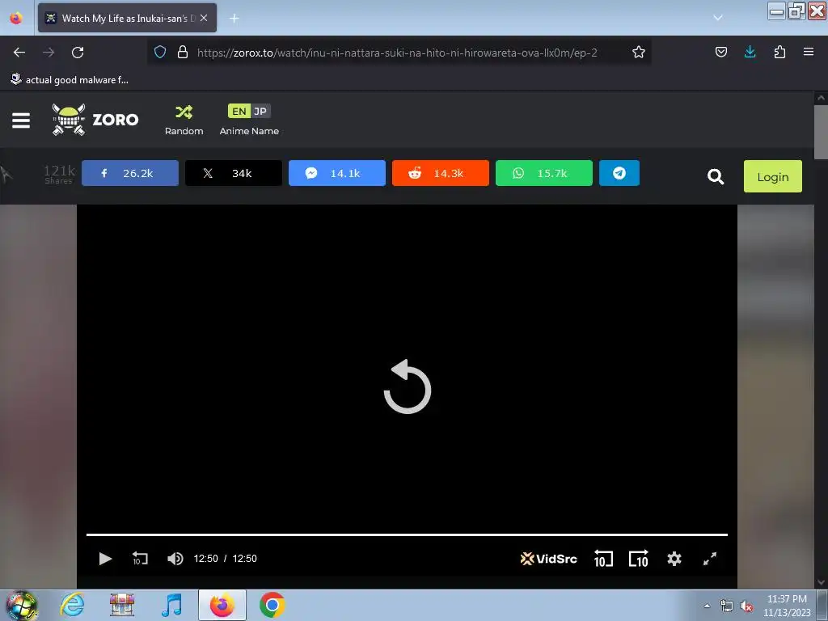This screenshot has height=621, width=828.
Task: Play the video
Action: pyautogui.click(x=105, y=559)
